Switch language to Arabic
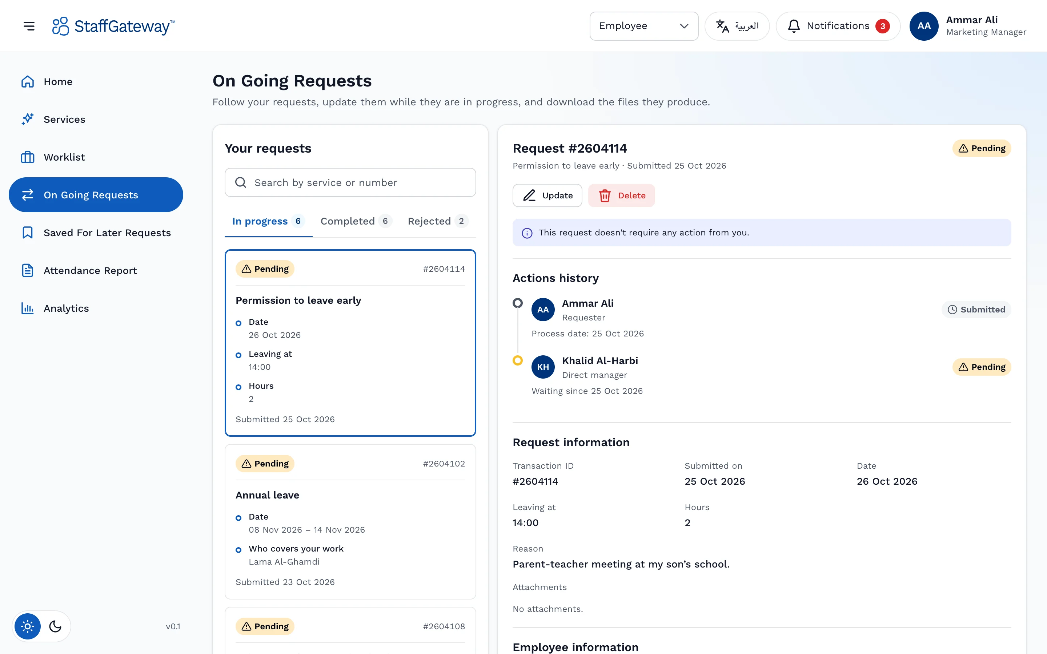 point(737,26)
